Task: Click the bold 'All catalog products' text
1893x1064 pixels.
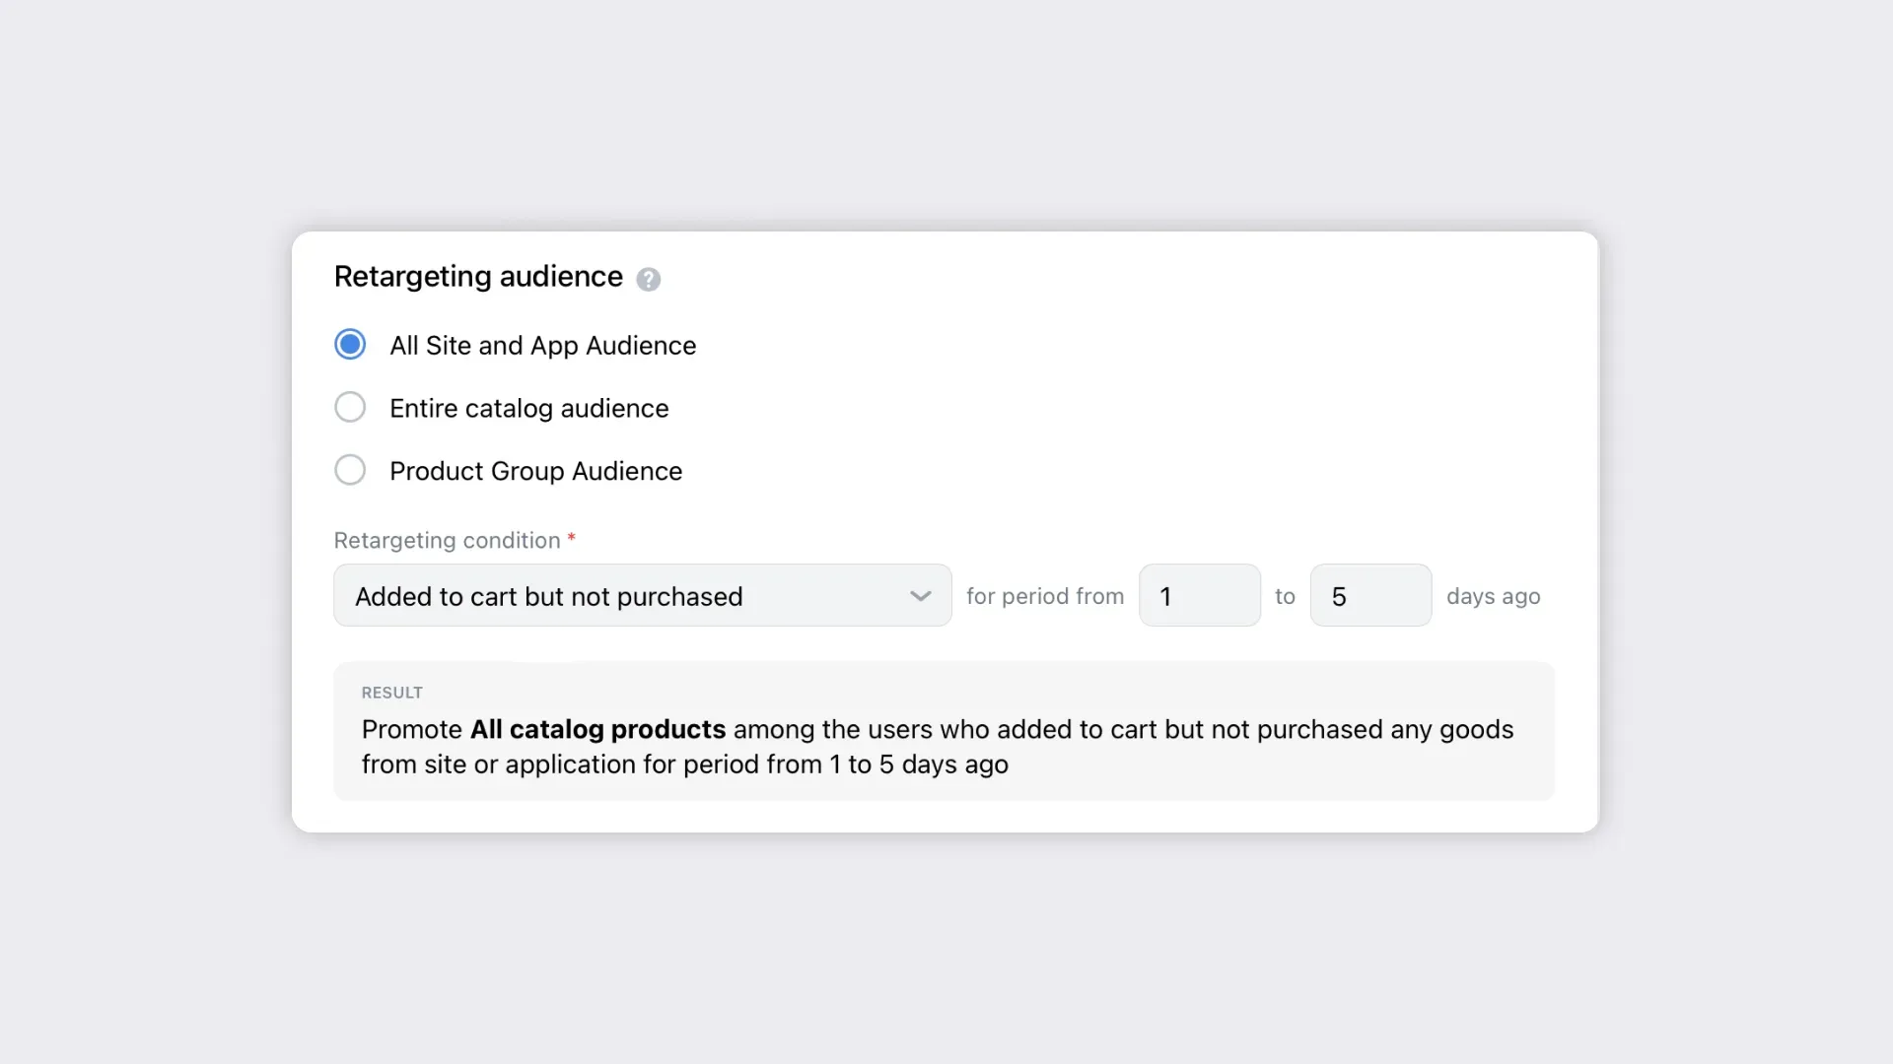Action: point(597,730)
